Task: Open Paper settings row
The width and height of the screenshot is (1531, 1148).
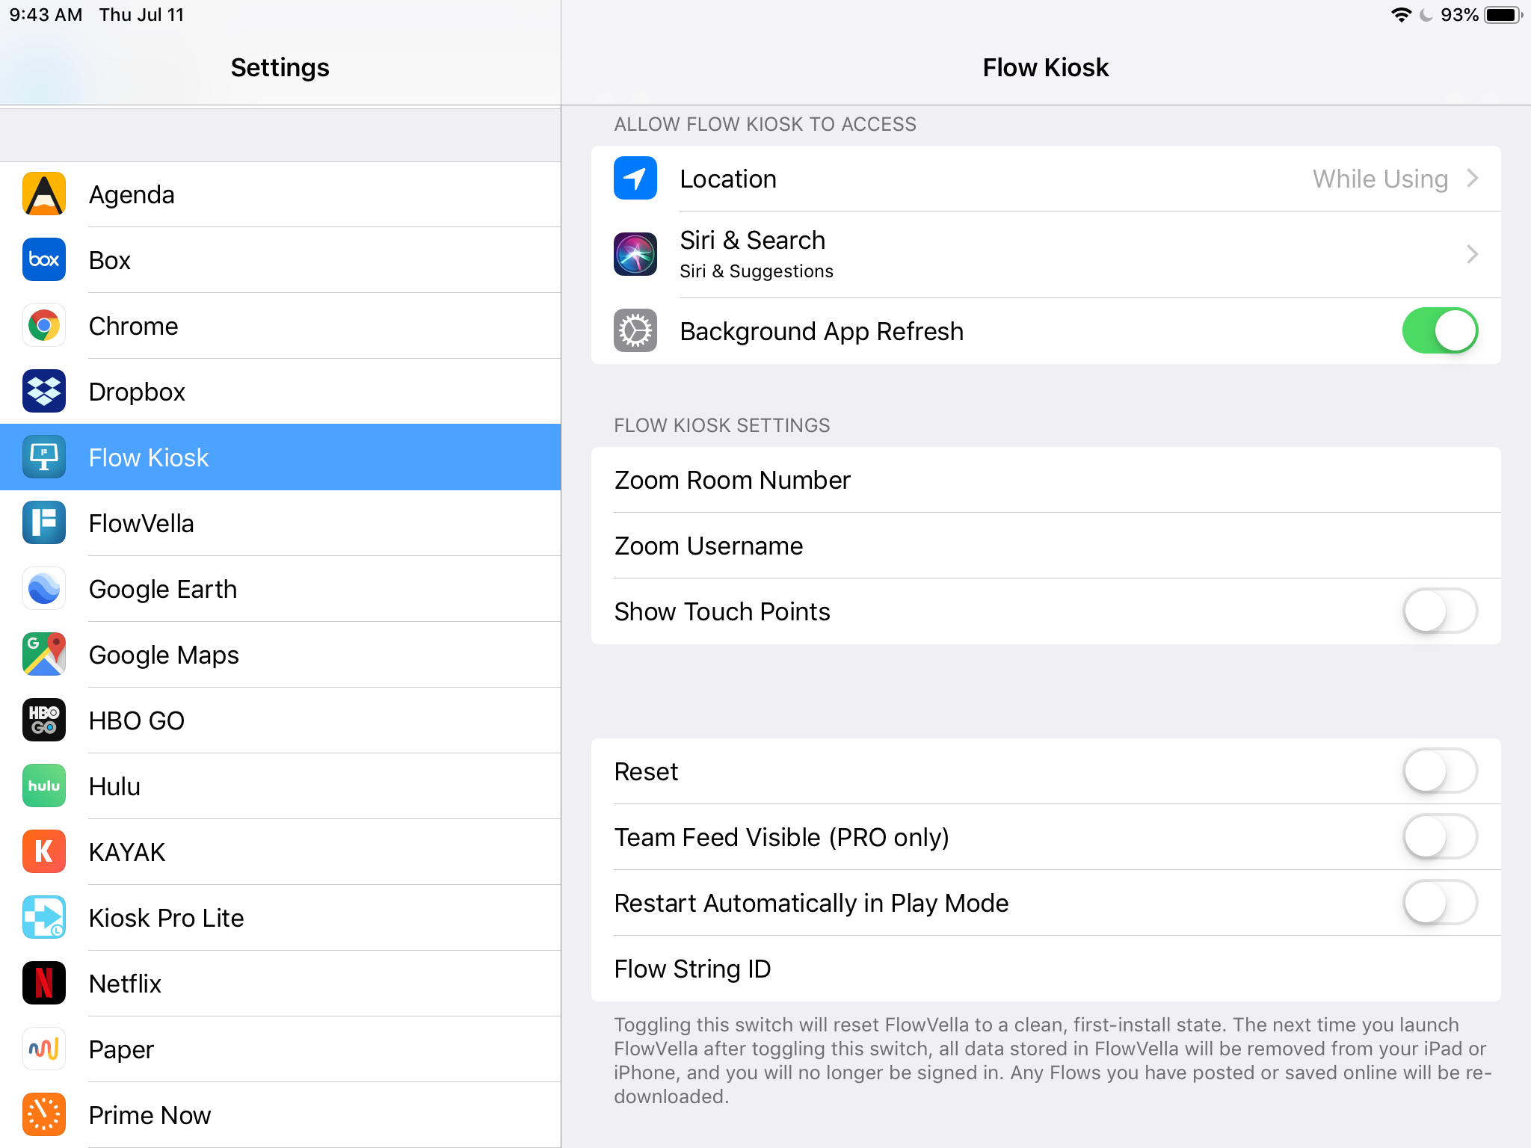Action: point(280,1049)
